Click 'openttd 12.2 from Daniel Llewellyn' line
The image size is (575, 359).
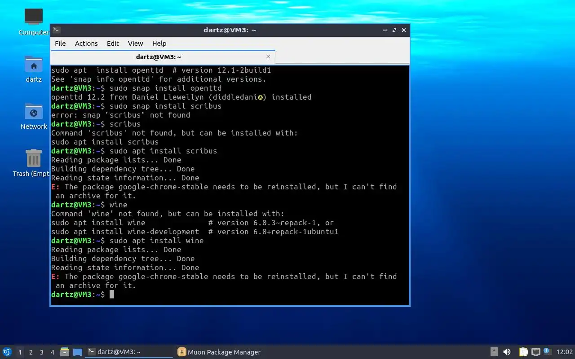(181, 97)
